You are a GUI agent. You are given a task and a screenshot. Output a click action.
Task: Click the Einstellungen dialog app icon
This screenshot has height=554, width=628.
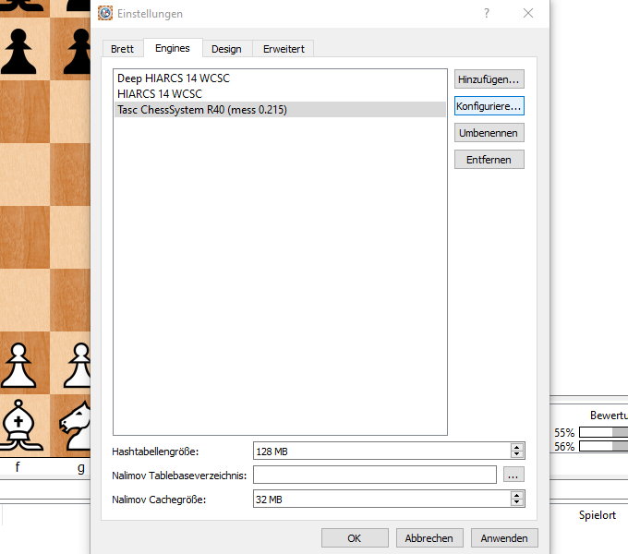pyautogui.click(x=105, y=13)
